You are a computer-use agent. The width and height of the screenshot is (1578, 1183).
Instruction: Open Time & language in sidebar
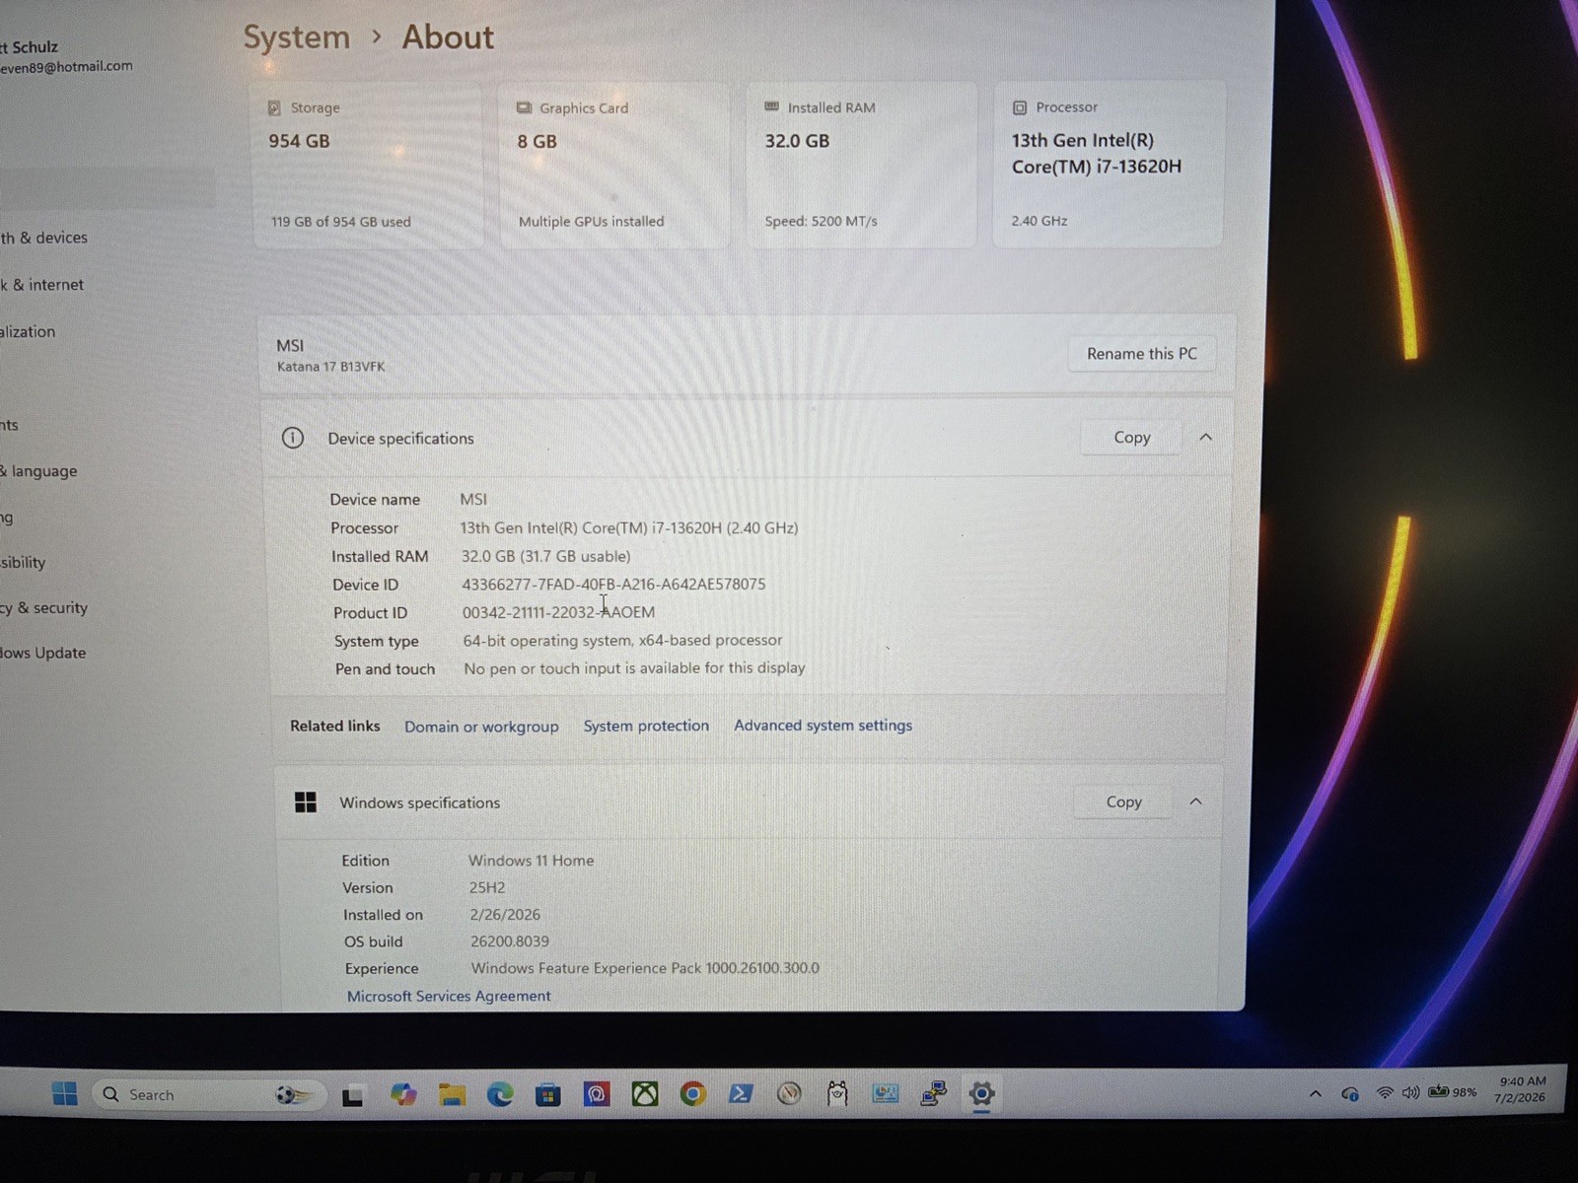[x=39, y=471]
